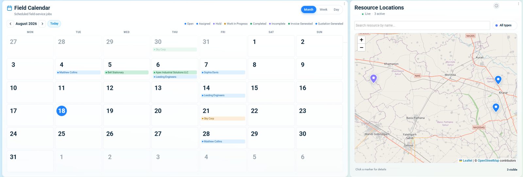Select August 10 in the calendar
Viewport: 523px width, 177px height.
tap(30, 92)
